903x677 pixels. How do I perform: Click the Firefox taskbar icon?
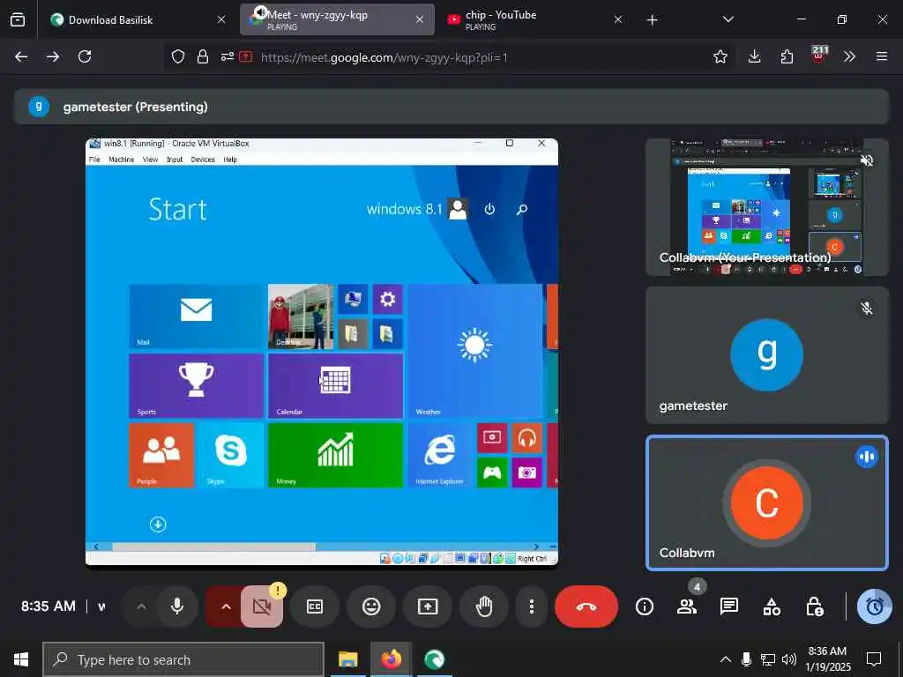click(x=391, y=659)
